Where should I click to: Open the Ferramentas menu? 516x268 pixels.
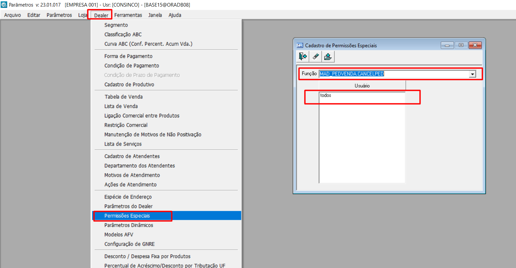tap(128, 15)
